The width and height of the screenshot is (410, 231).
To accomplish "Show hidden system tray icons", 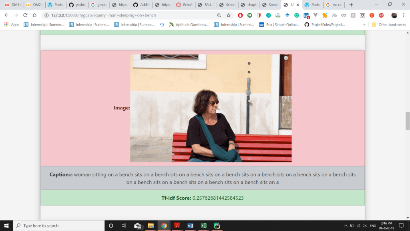I will [x=345, y=226].
